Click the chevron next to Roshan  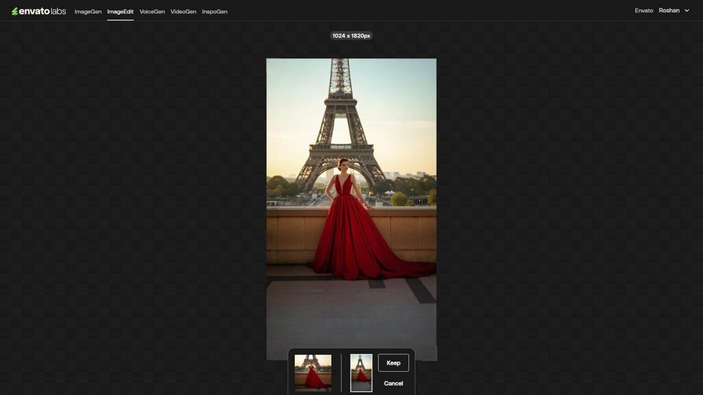687,10
